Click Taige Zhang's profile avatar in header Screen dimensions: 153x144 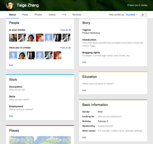(9, 5)
